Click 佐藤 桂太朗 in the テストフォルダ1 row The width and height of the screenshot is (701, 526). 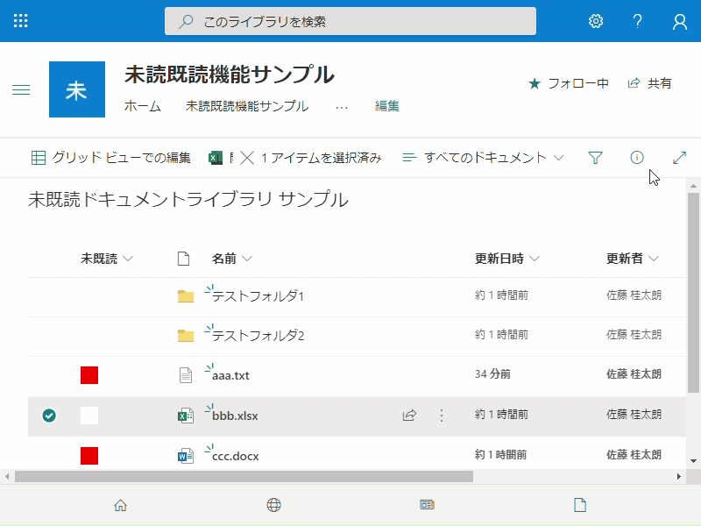pos(634,295)
